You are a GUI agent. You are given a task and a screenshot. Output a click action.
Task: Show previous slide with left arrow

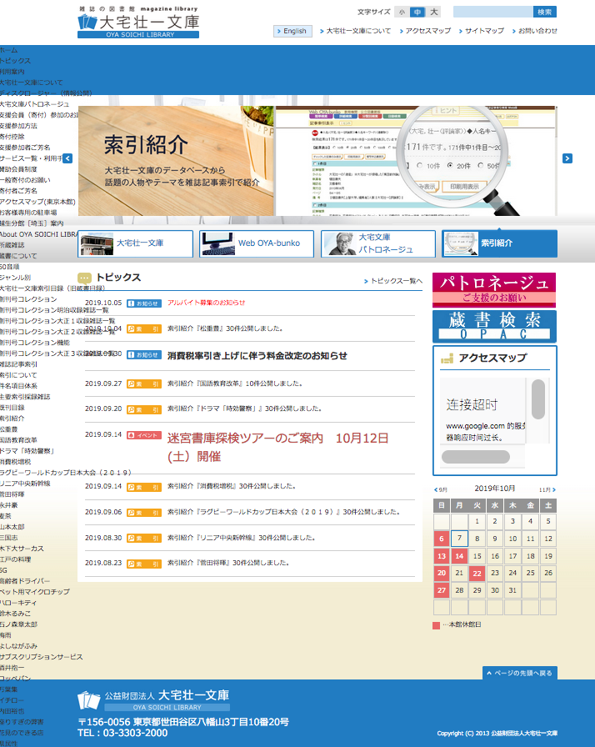point(67,158)
